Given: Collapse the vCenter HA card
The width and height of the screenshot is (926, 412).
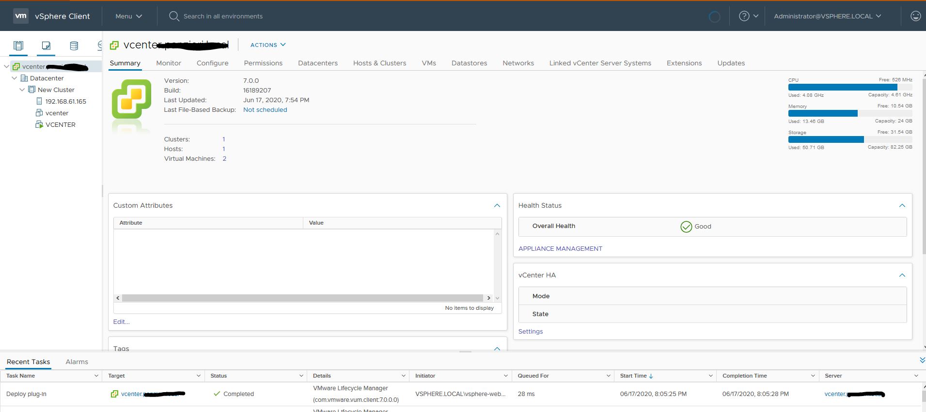Looking at the screenshot, I should pos(902,275).
